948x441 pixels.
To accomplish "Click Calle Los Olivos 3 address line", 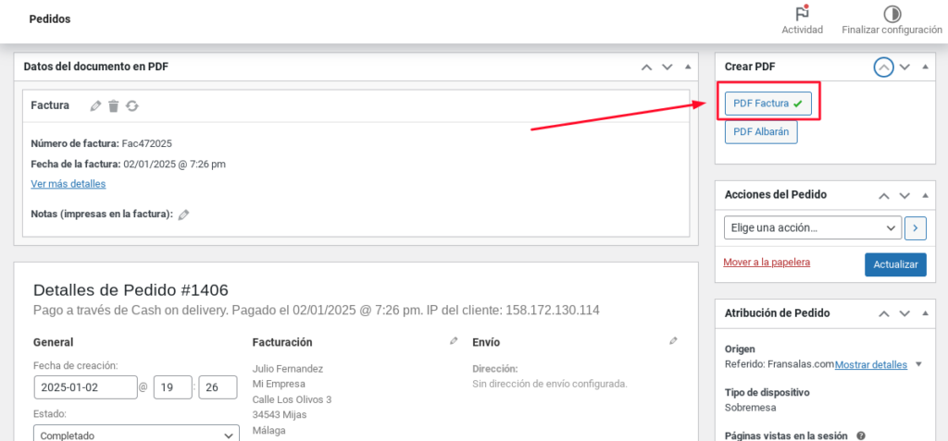I will 292,399.
